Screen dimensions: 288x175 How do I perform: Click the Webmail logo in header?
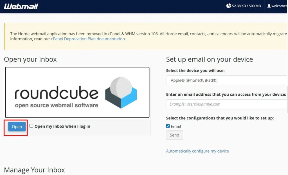pyautogui.click(x=21, y=6)
